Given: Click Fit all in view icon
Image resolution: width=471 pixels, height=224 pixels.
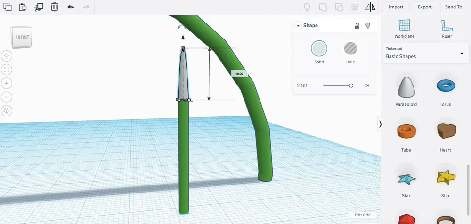Looking at the screenshot, I should click(x=7, y=70).
